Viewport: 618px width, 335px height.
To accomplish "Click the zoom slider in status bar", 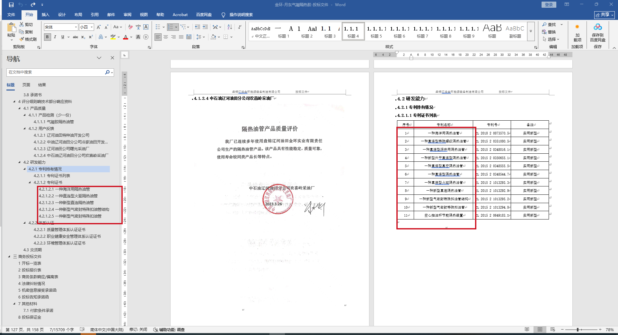I will (581, 330).
